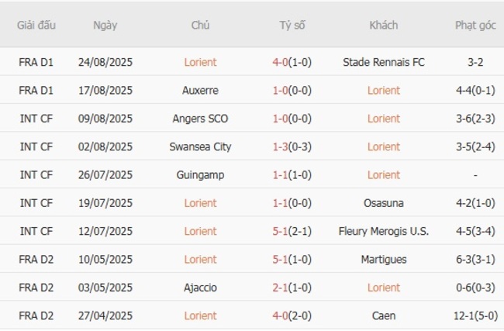The width and height of the screenshot is (504, 331).
Task: Select the Ajaccio team name
Action: tap(201, 288)
